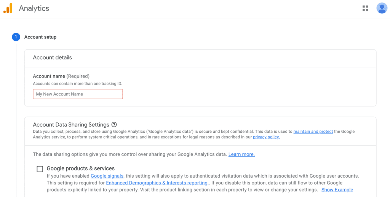Enable Google products & services checkbox
The image size is (390, 197).
(x=40, y=169)
